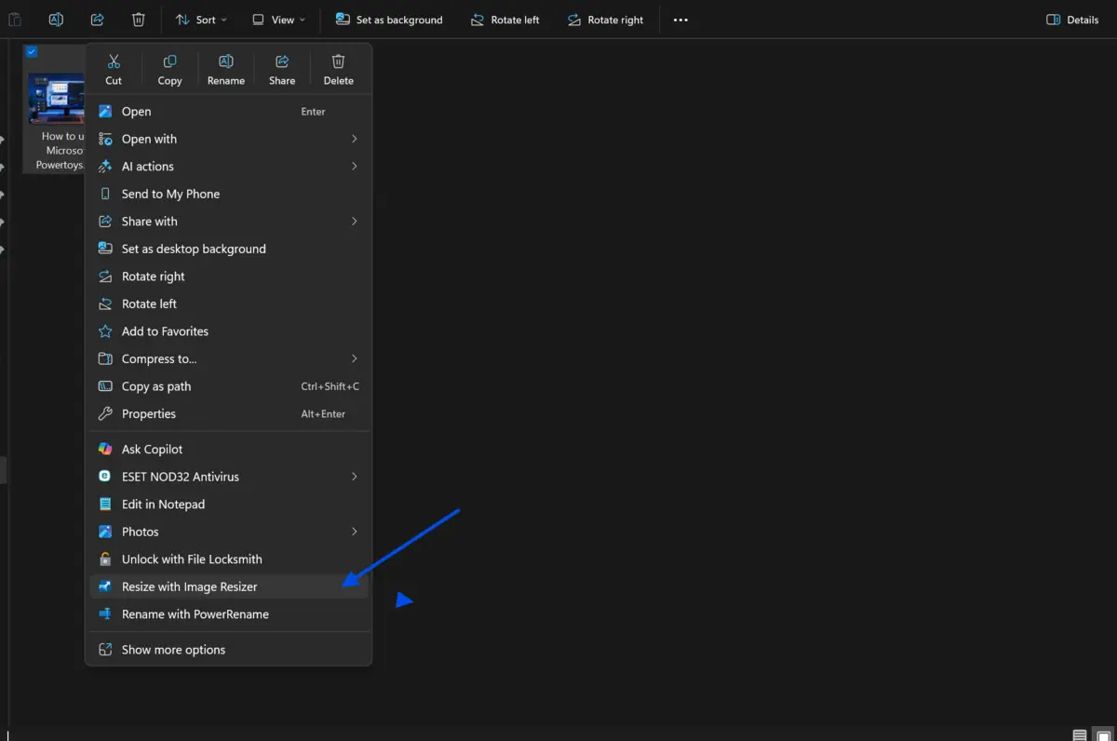Click Ask Copilot
The width and height of the screenshot is (1117, 741).
pos(228,449)
